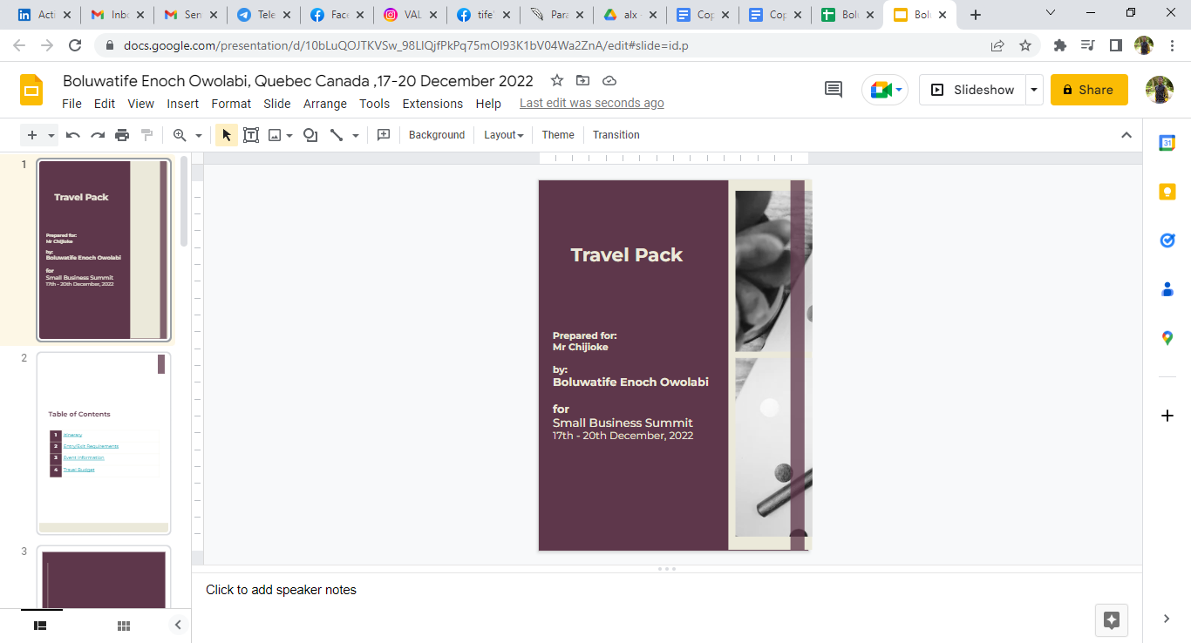Click the New slide plus button
Image resolution: width=1191 pixels, height=643 pixels.
point(32,135)
